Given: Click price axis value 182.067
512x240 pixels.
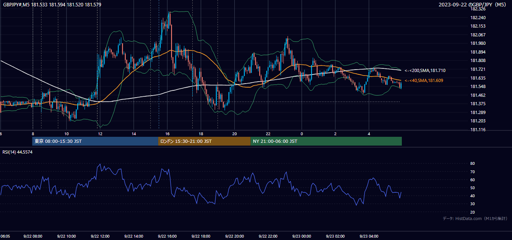Looking at the screenshot, I should tap(478, 35).
